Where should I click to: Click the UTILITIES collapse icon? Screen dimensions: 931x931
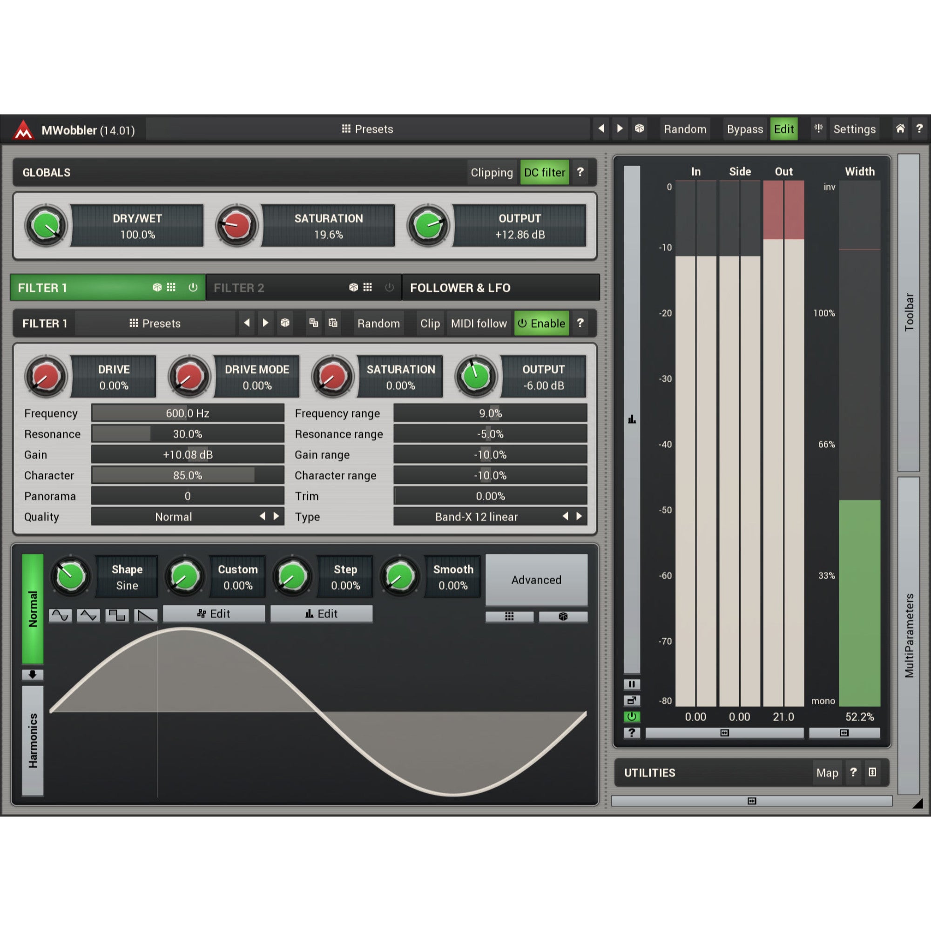click(x=872, y=772)
